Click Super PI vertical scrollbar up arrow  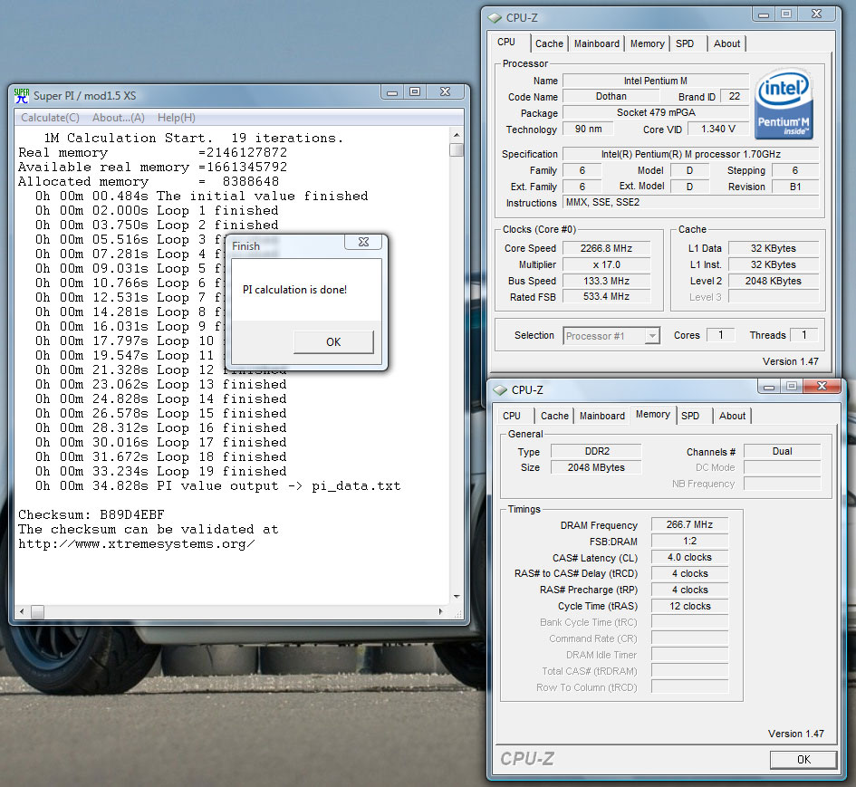457,135
